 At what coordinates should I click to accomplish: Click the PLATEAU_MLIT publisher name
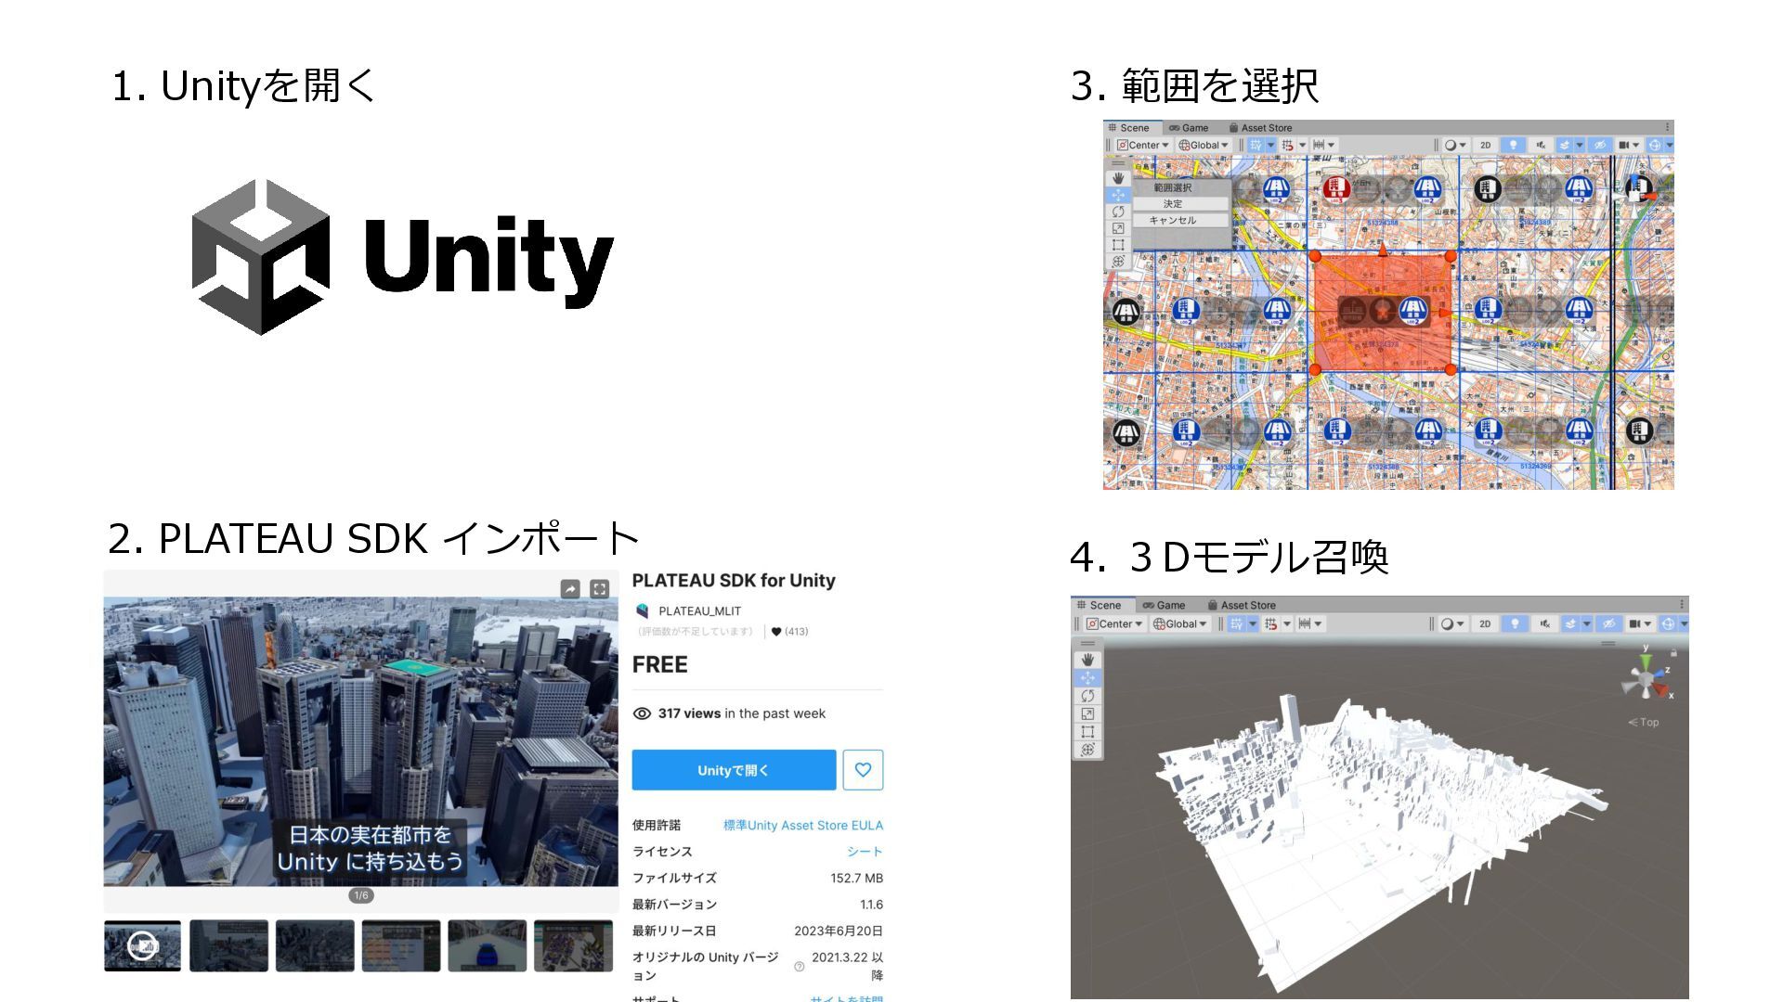pos(700,610)
